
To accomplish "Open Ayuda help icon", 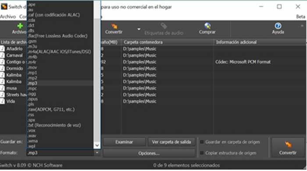I will [278, 29].
